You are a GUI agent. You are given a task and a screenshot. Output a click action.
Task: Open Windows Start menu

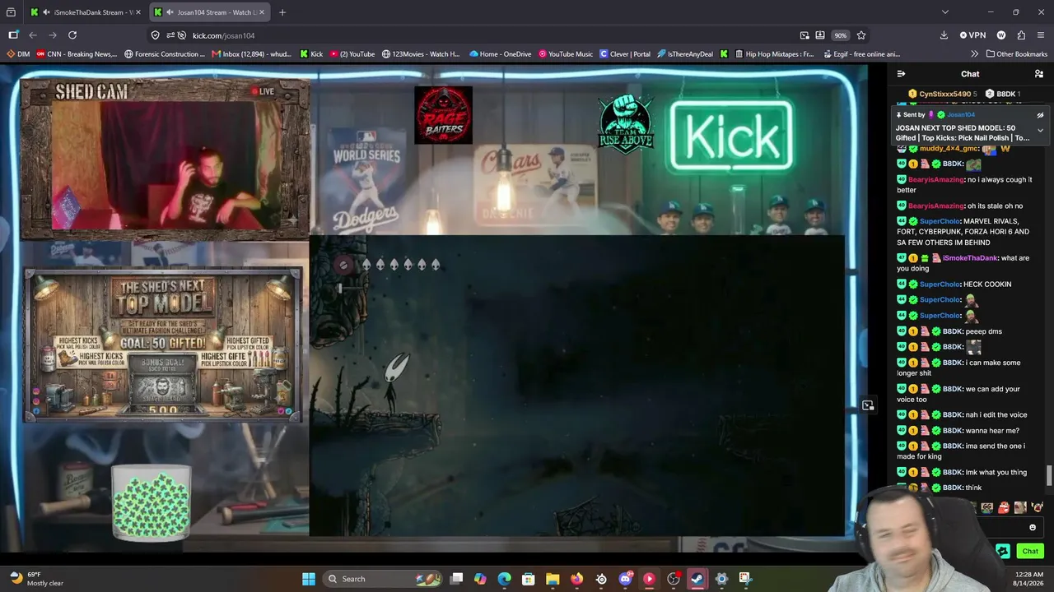309,579
